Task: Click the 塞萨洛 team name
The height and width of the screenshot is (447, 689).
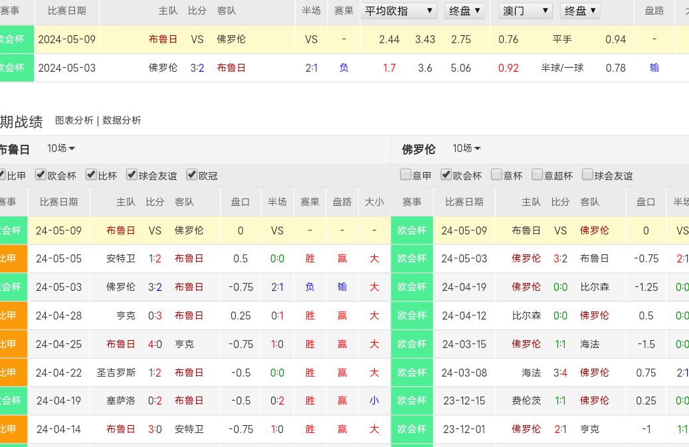Action: click(x=121, y=401)
